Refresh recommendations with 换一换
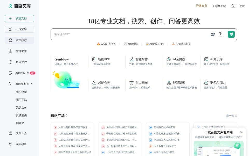249x156 pixels. tap(232, 115)
